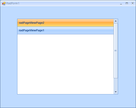The image size is (136, 108).
Task: Click the blue form area left of page view
Action: point(9,56)
